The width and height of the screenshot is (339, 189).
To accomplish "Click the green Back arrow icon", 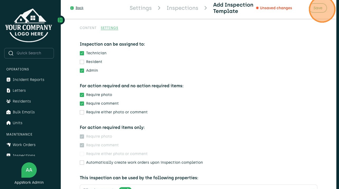I will pyautogui.click(x=72, y=8).
